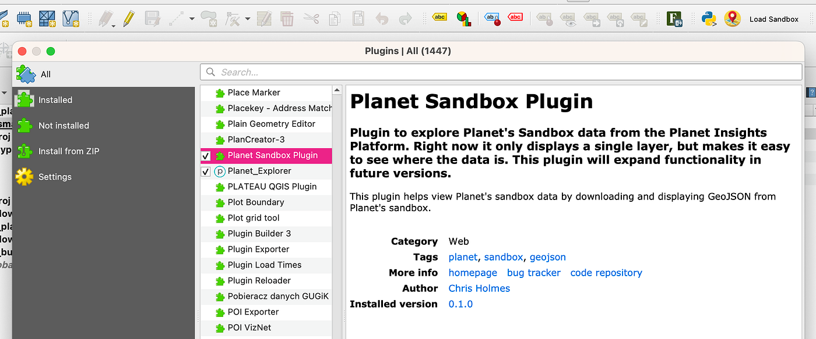Click the New Virtual Layer icon with curve
Screen dimensions: 816x339
click(x=71, y=19)
